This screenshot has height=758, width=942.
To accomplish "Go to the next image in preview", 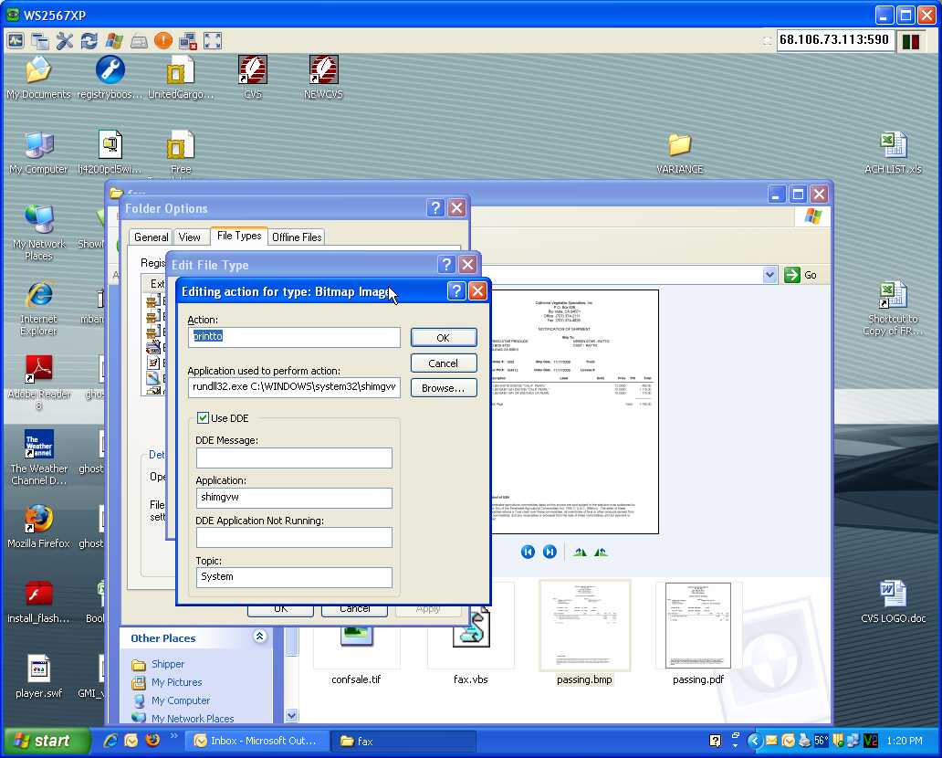I will (x=549, y=552).
